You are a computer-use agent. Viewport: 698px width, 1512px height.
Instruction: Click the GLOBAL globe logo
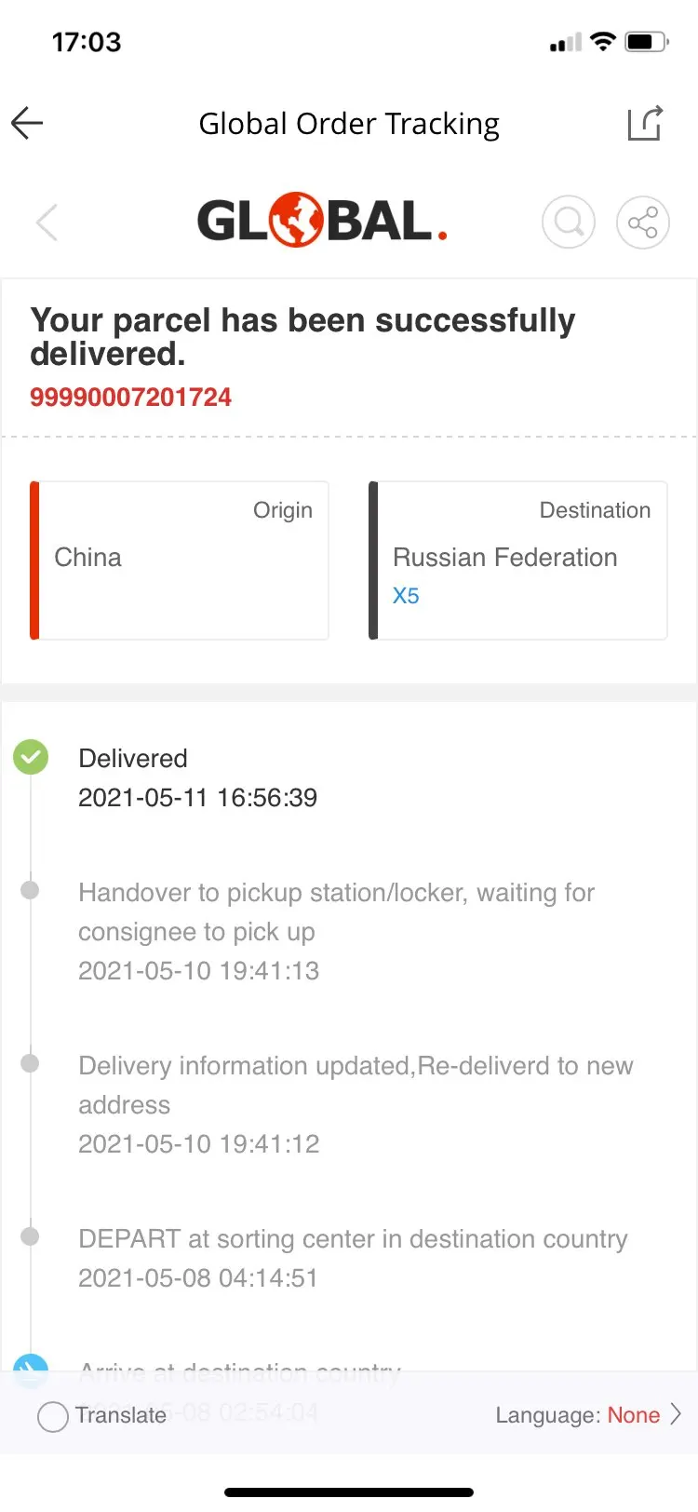pos(322,221)
